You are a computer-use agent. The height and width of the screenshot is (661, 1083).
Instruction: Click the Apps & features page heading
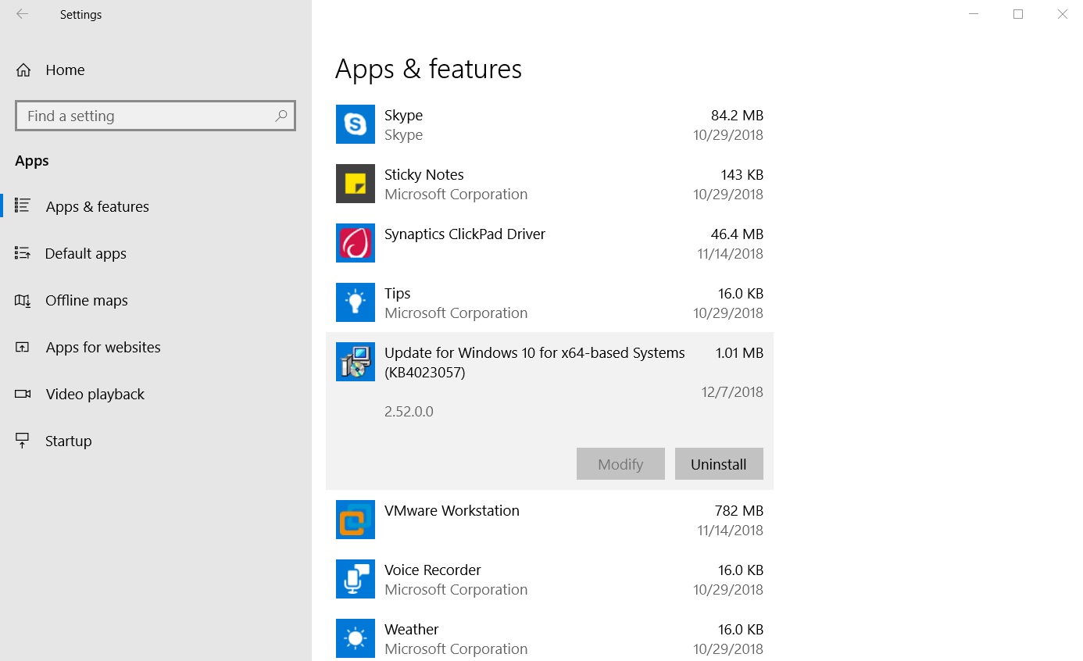(x=428, y=69)
